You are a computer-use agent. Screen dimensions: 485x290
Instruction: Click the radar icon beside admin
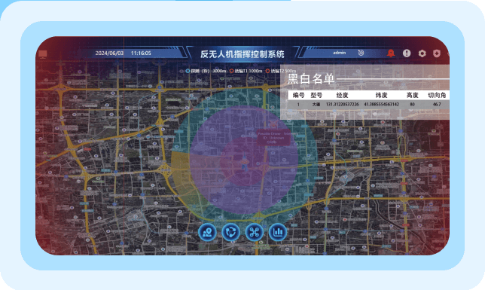(x=361, y=53)
